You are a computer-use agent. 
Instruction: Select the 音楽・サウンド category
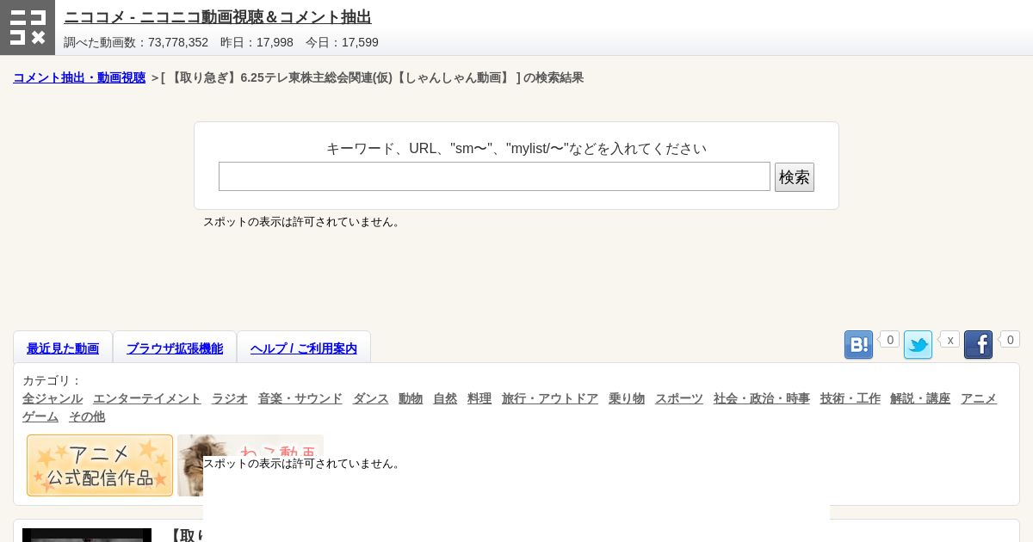[x=300, y=398]
